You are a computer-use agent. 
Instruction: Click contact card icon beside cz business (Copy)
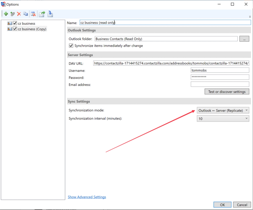[10, 29]
